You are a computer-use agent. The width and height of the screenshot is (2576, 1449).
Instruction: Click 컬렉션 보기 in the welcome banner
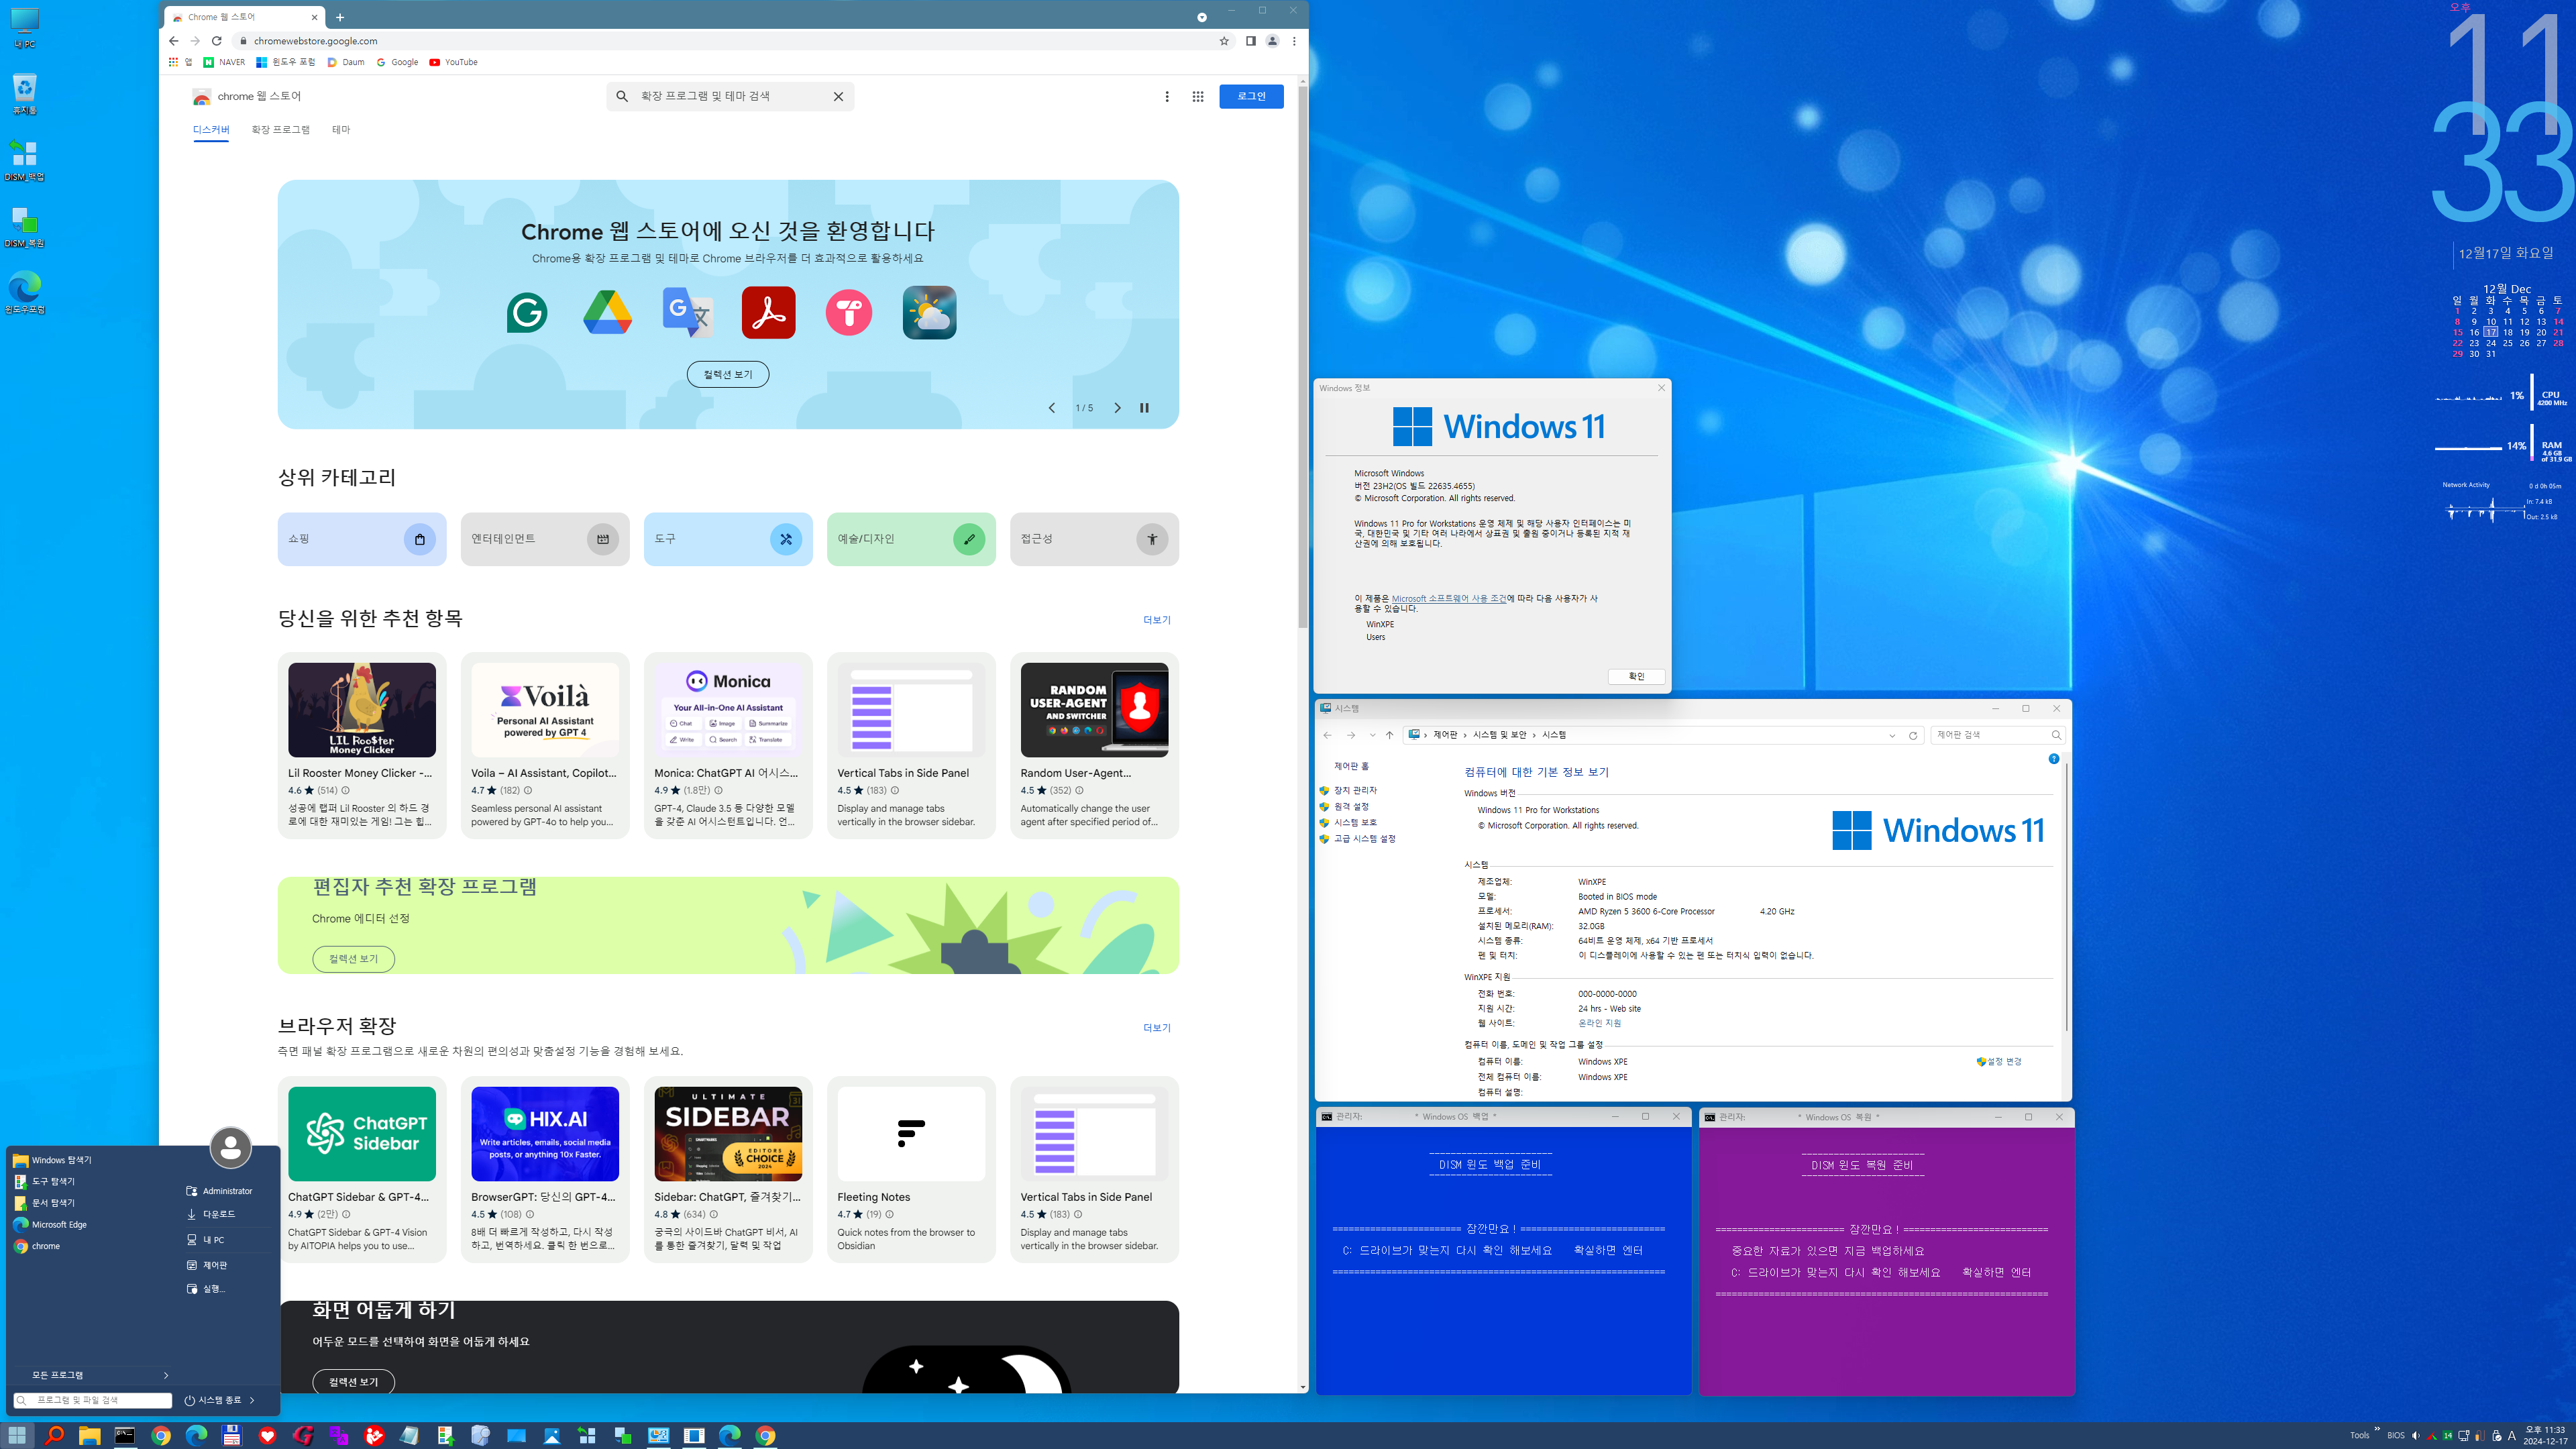(728, 374)
